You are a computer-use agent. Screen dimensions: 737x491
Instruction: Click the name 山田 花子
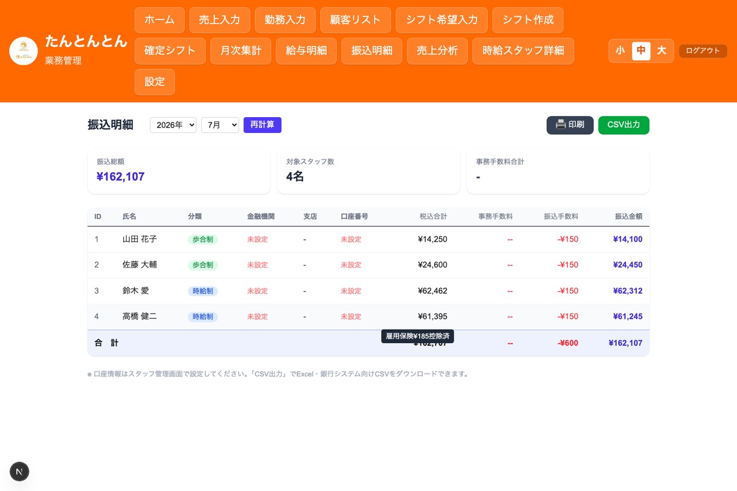pos(140,239)
